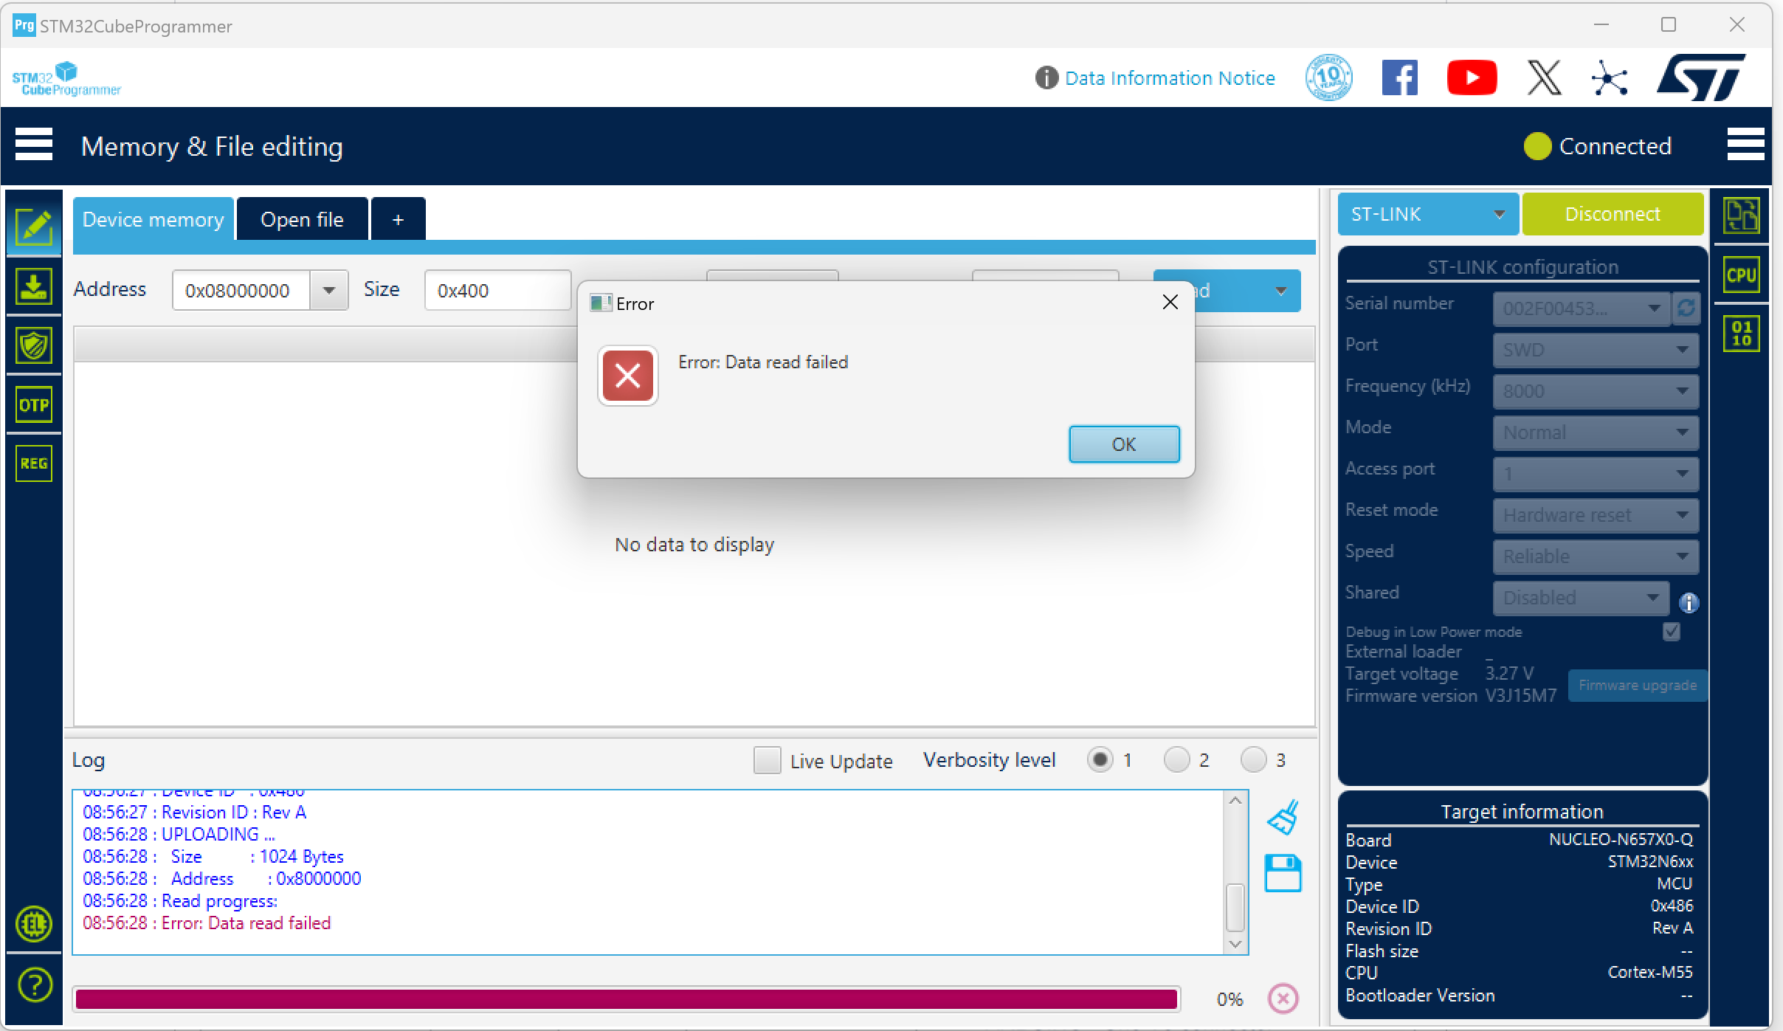1783x1031 pixels.
Task: Open the X social icon
Action: click(x=1544, y=77)
